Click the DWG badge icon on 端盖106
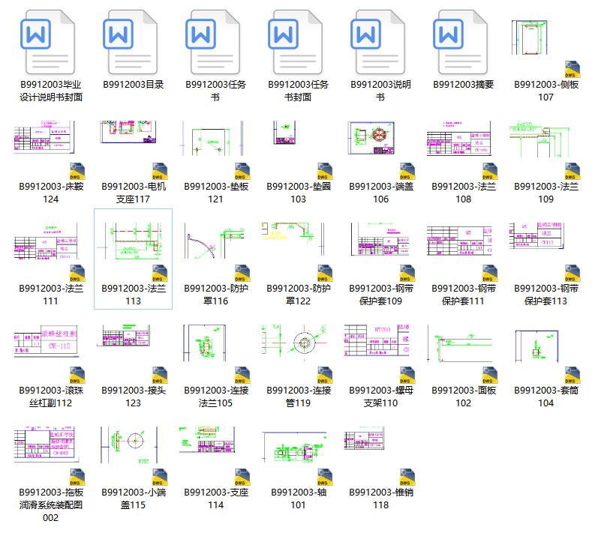Screen dimensions: 592x536 [x=407, y=172]
